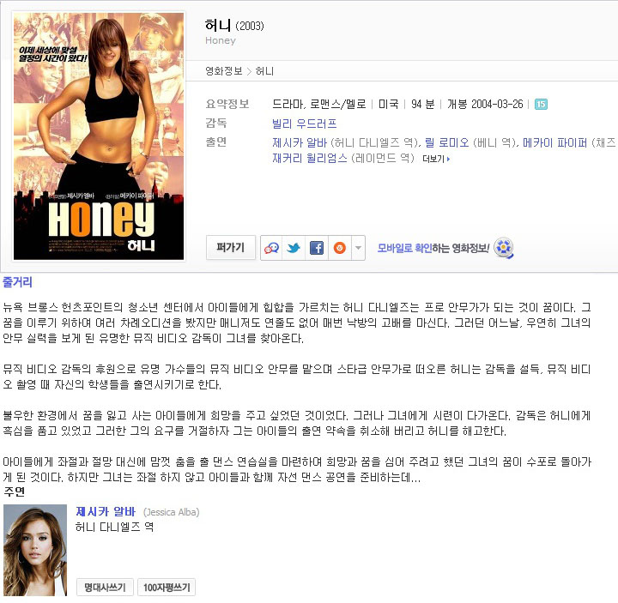
Task: Click the mobile movie info film reel icon
Action: pos(504,248)
